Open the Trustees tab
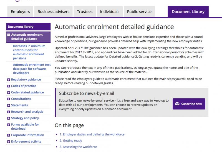 (x=85, y=12)
